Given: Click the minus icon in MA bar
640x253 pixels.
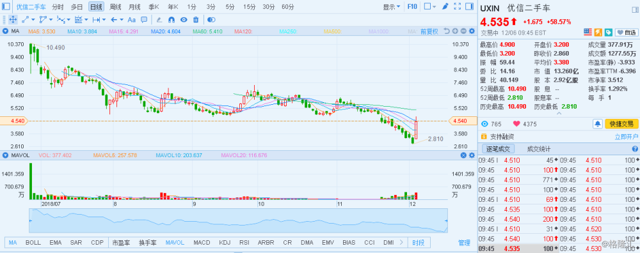Looking at the screenshot, I should (463, 31).
